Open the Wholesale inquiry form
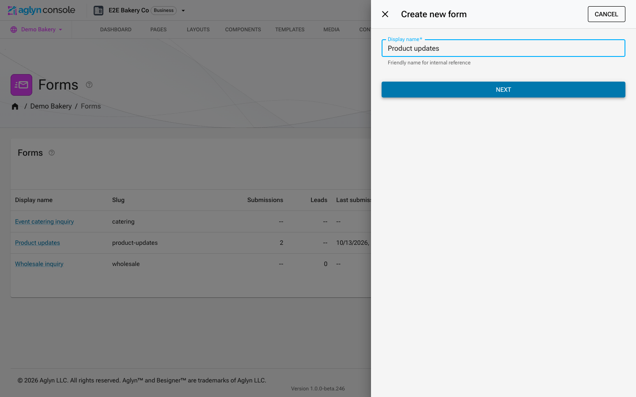This screenshot has height=397, width=636. pyautogui.click(x=39, y=264)
